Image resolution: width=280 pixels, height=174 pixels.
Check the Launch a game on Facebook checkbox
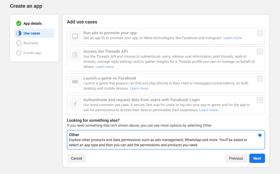[x=260, y=78]
